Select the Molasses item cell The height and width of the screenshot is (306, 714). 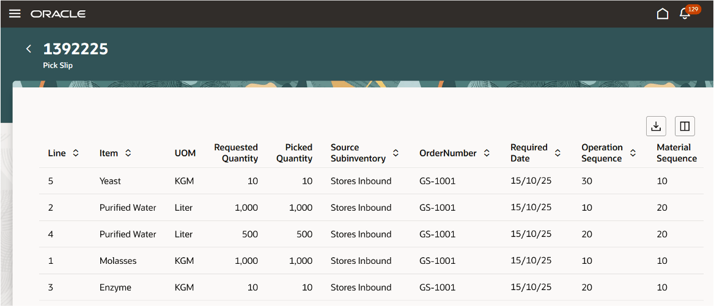click(118, 261)
